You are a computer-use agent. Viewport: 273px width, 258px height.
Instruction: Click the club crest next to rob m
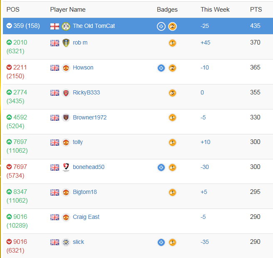66,43
